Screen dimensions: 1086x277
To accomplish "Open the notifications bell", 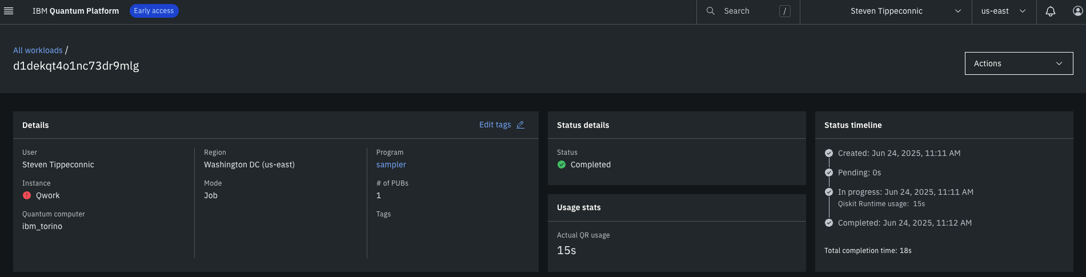I will (x=1050, y=11).
